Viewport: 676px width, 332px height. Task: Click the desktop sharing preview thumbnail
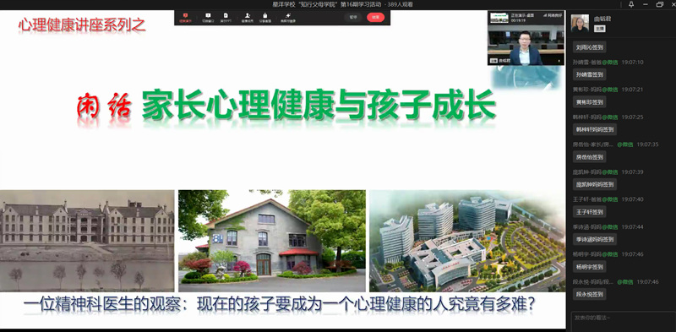point(499,18)
